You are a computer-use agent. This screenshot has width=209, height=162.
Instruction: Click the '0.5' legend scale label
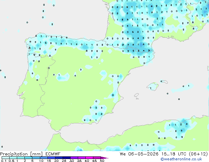pyautogui.click(x=11, y=161)
